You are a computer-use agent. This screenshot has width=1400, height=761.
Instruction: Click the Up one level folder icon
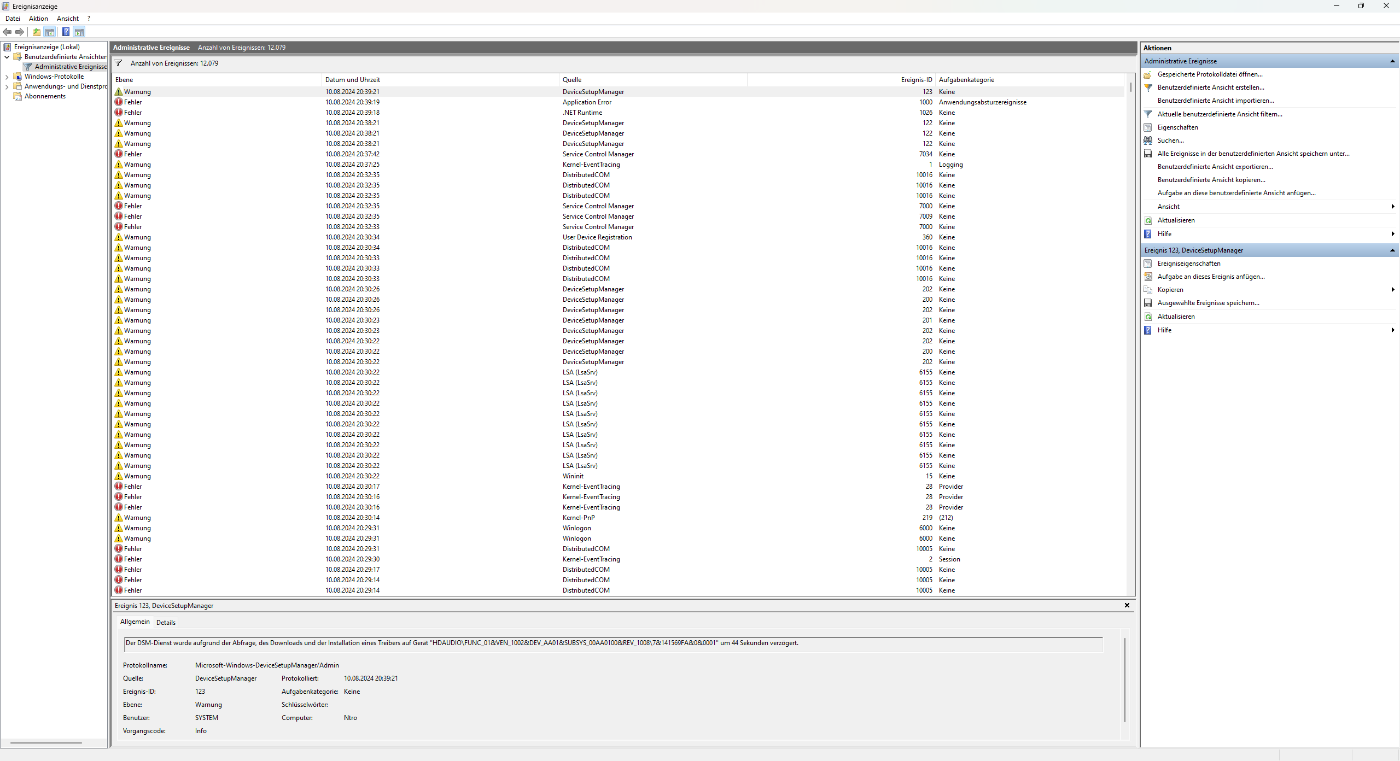coord(37,32)
